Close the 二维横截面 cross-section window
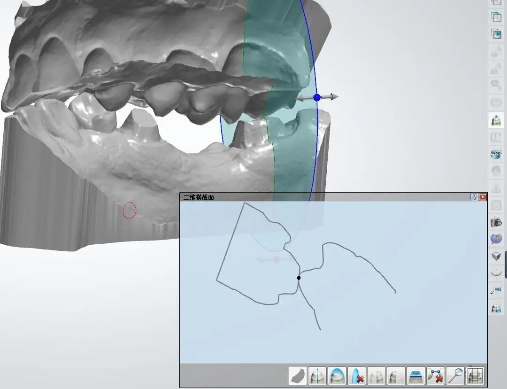The image size is (507, 389). (x=483, y=197)
